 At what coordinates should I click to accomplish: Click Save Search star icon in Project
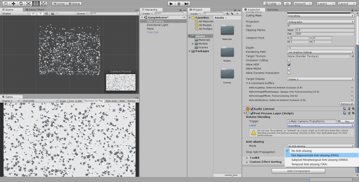point(237,14)
